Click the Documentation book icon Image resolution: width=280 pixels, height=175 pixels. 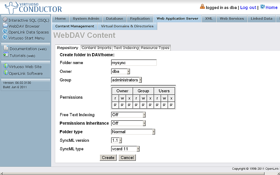6,48
